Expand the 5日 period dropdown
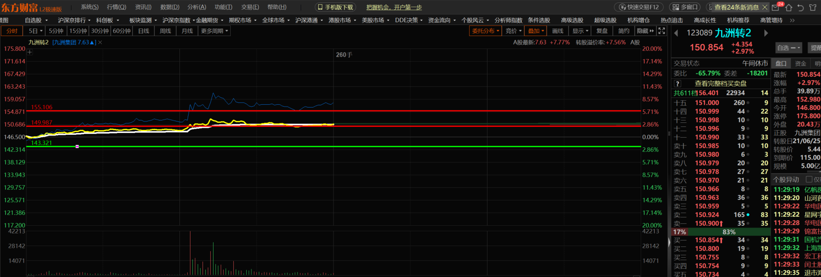821x277 pixels. 36,31
